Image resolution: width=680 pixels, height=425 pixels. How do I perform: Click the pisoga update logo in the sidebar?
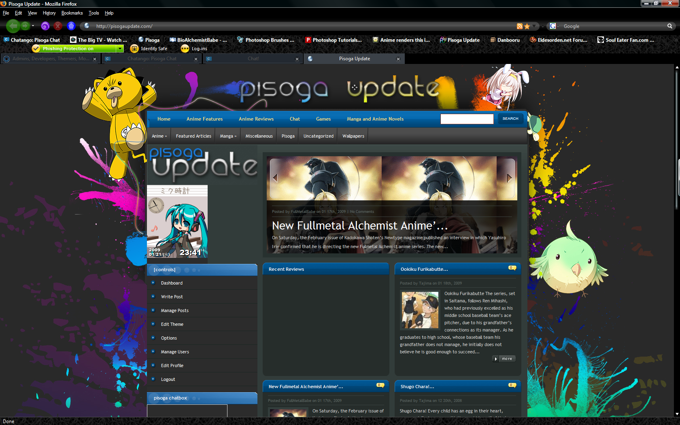[x=202, y=164]
